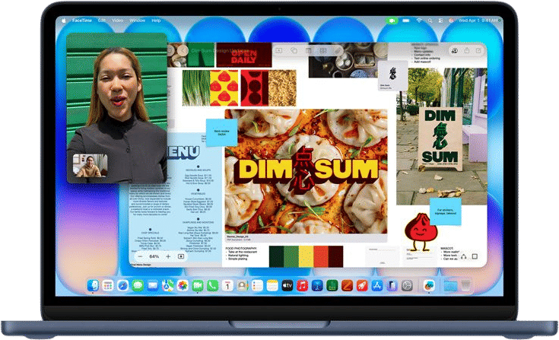
Task: Open Keynote from the Dock
Action: (x=317, y=285)
